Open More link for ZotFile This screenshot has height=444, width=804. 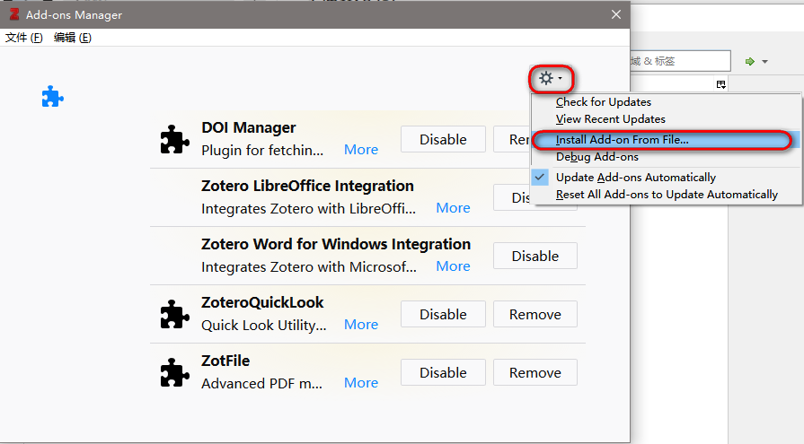pyautogui.click(x=361, y=383)
